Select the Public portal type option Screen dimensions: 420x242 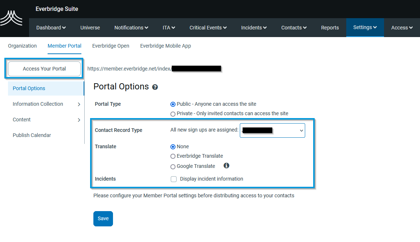173,104
